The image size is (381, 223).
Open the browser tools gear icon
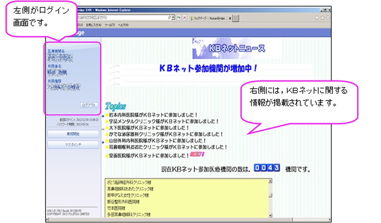point(328,18)
